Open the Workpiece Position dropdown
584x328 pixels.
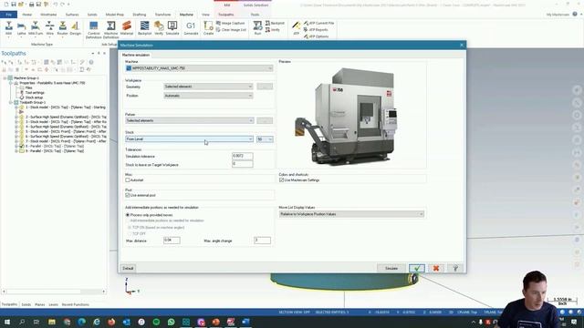208,96
